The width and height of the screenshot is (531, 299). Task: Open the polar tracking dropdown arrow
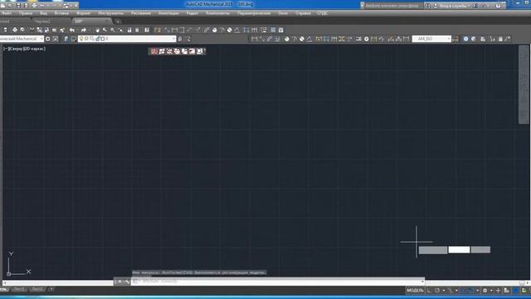[x=443, y=290]
